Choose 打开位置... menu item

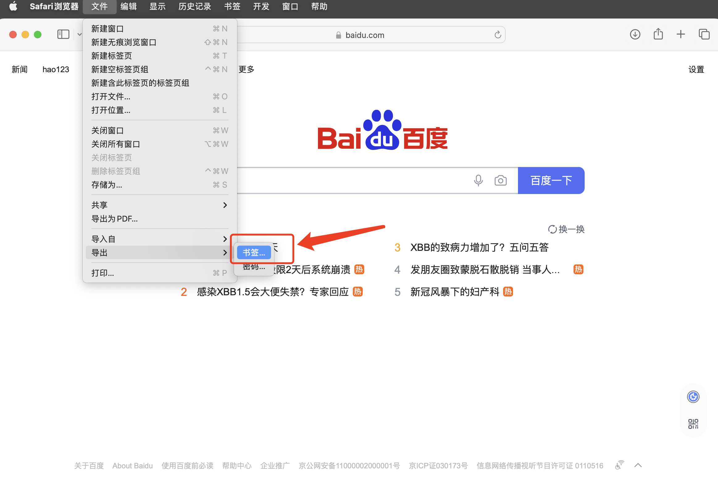160,110
